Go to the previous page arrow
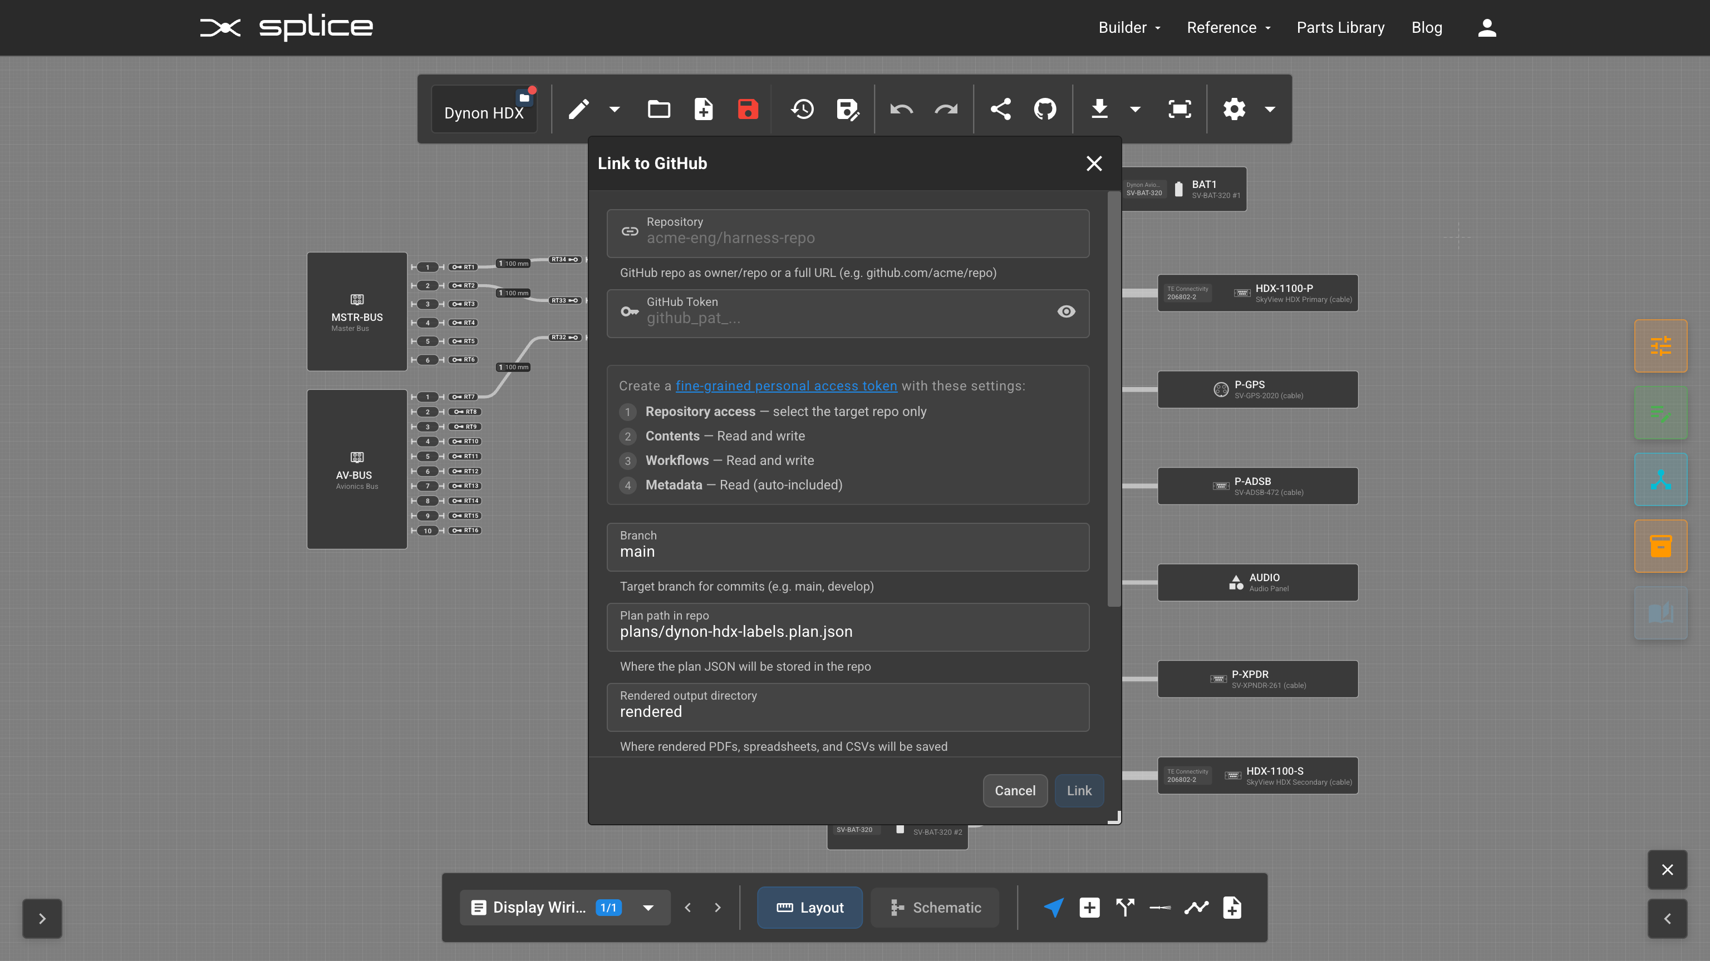The height and width of the screenshot is (961, 1710). tap(687, 907)
